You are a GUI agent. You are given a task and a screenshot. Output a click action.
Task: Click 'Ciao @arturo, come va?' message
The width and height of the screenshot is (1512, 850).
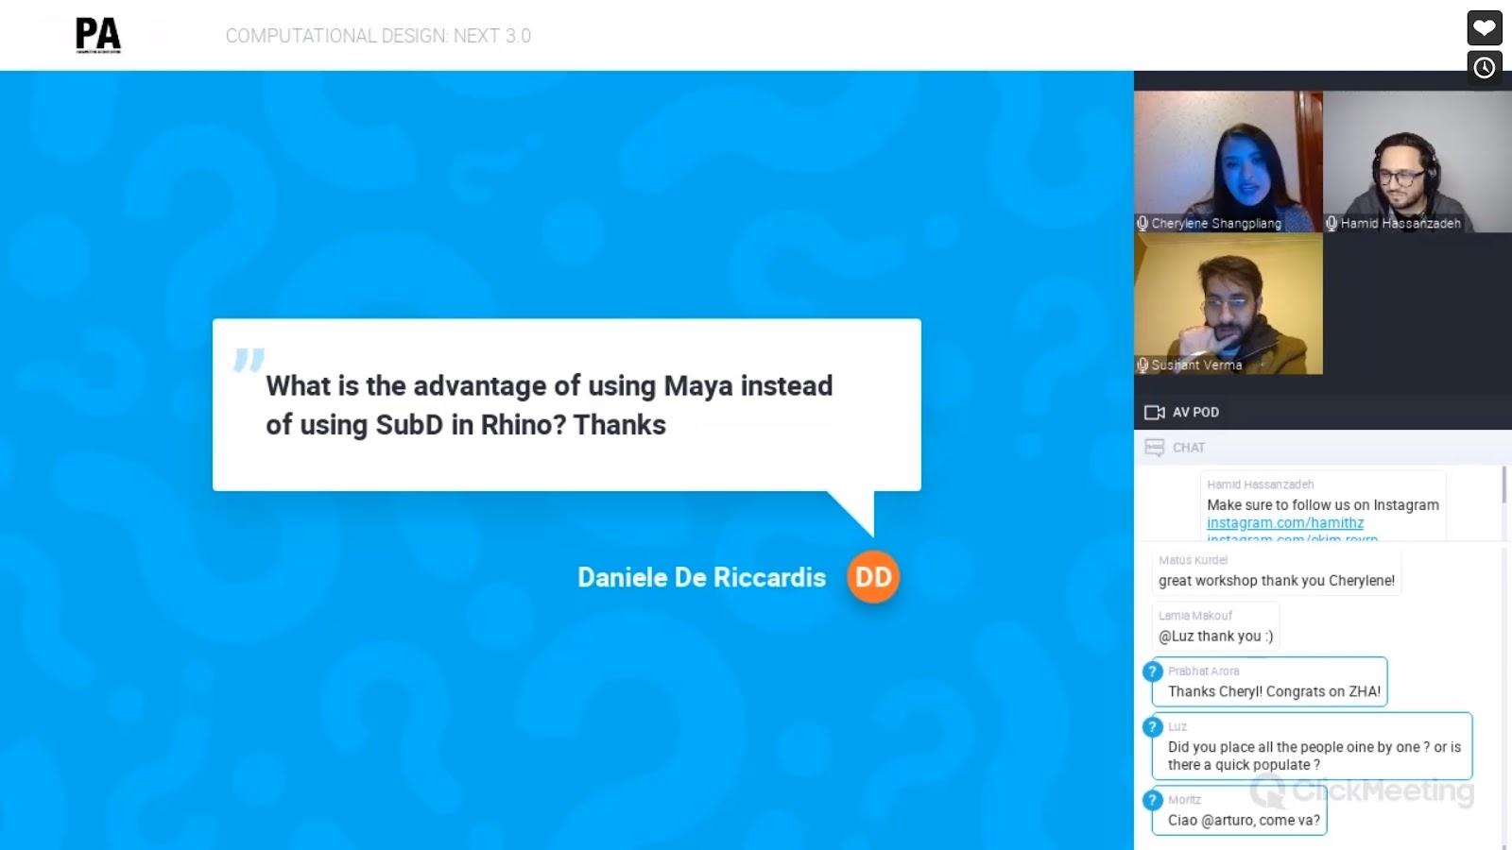pyautogui.click(x=1244, y=821)
